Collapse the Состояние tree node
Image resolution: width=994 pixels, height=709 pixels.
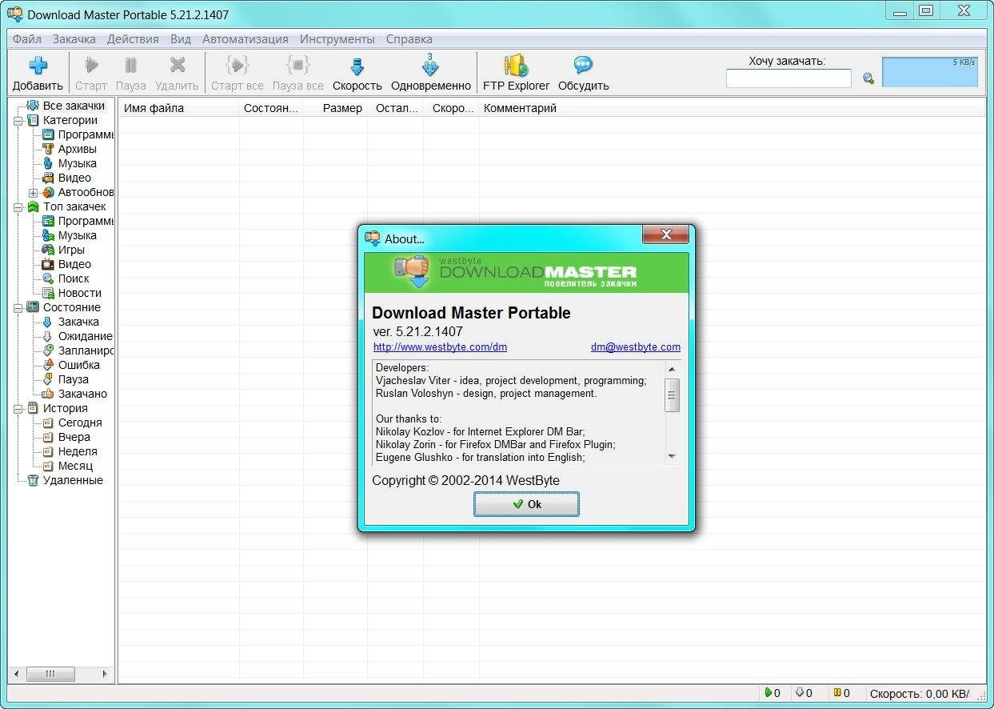(18, 308)
